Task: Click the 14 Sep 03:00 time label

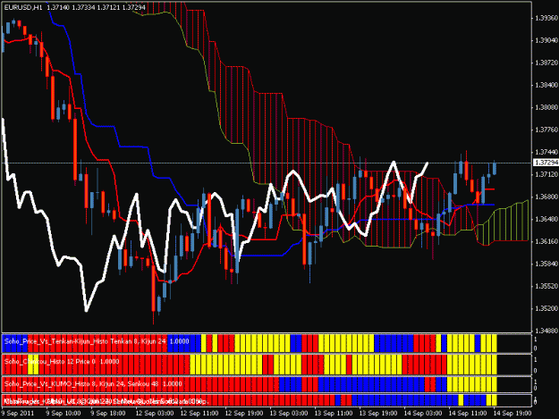Action: point(423,414)
